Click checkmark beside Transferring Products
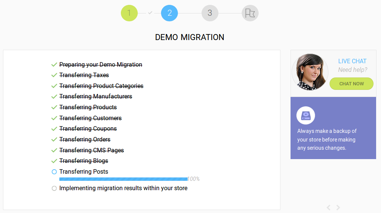The image size is (381, 213). point(54,107)
